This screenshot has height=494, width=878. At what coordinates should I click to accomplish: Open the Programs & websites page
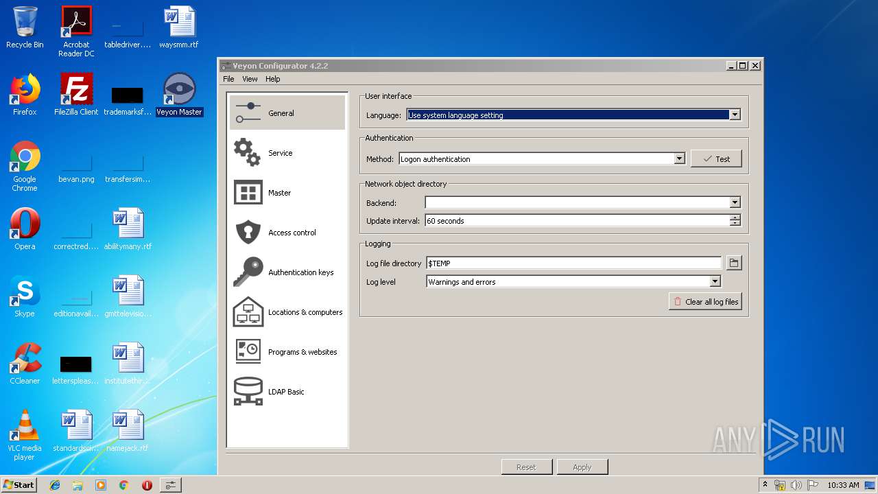pos(287,352)
